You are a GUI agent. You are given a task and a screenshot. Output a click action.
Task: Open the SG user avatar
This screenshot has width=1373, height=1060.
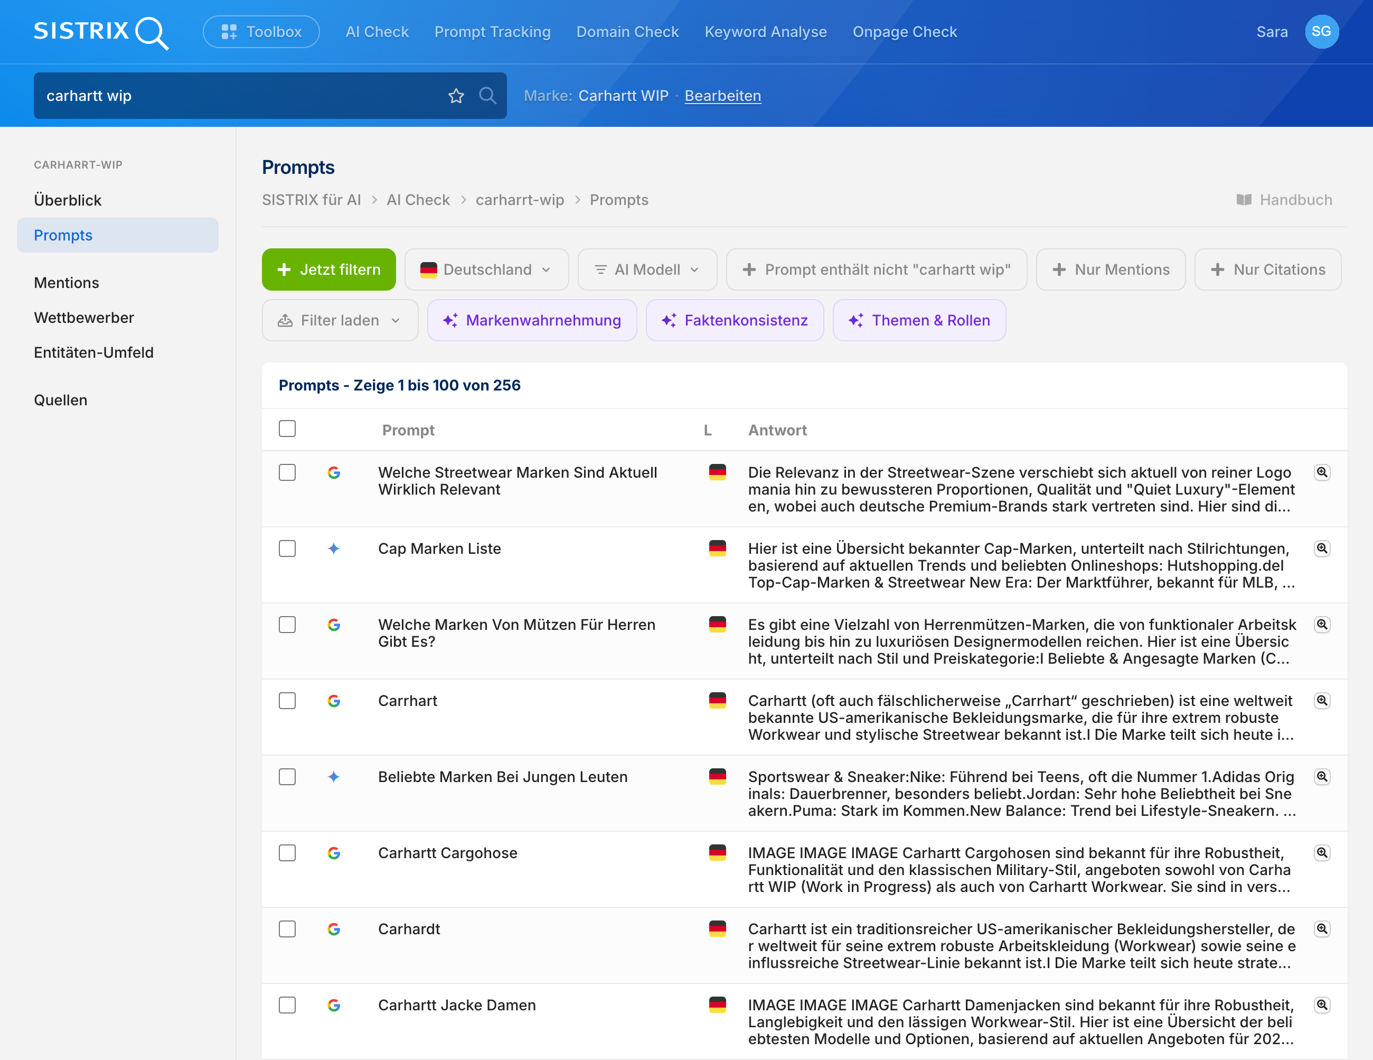pos(1321,32)
